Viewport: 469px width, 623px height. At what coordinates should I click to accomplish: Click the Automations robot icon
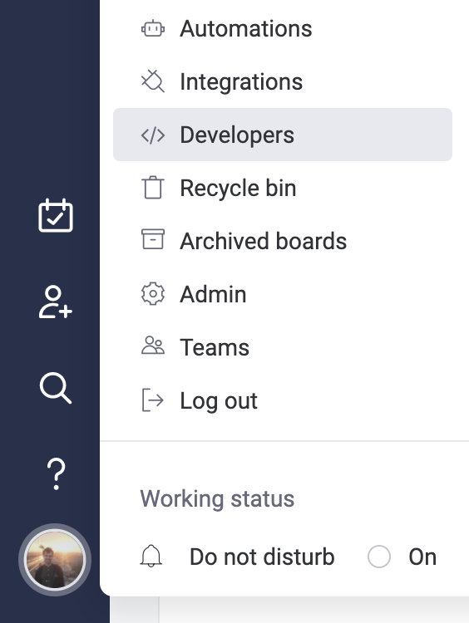click(x=153, y=29)
